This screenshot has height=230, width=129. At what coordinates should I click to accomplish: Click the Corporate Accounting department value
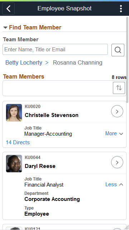click(x=52, y=199)
